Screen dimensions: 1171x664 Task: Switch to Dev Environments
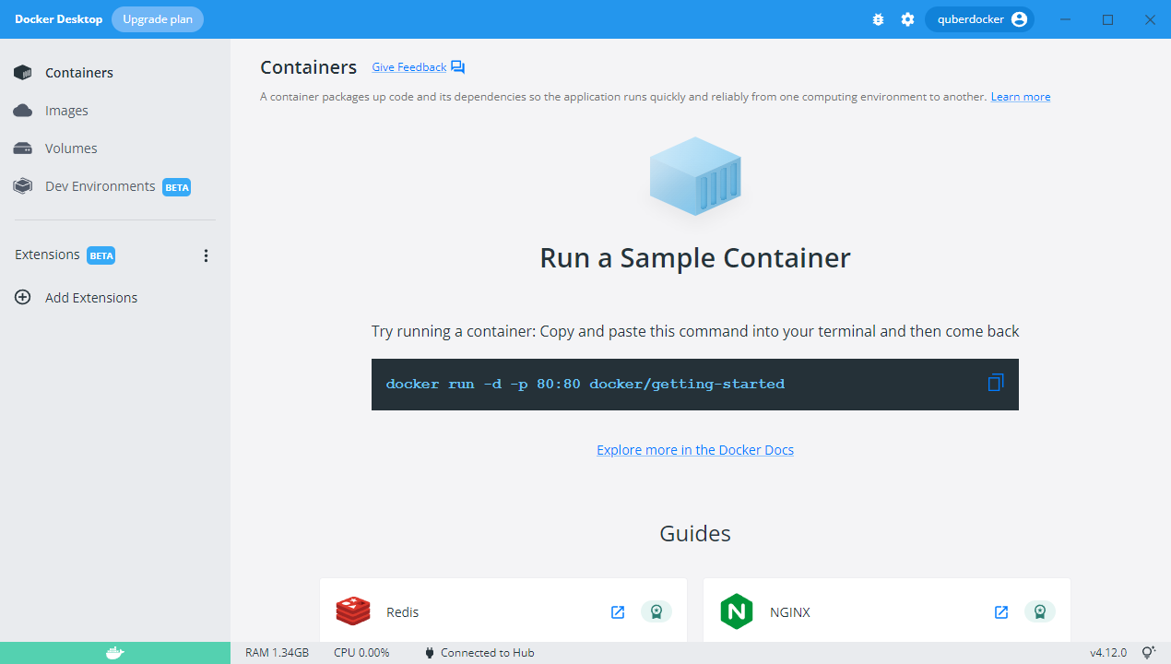click(100, 186)
